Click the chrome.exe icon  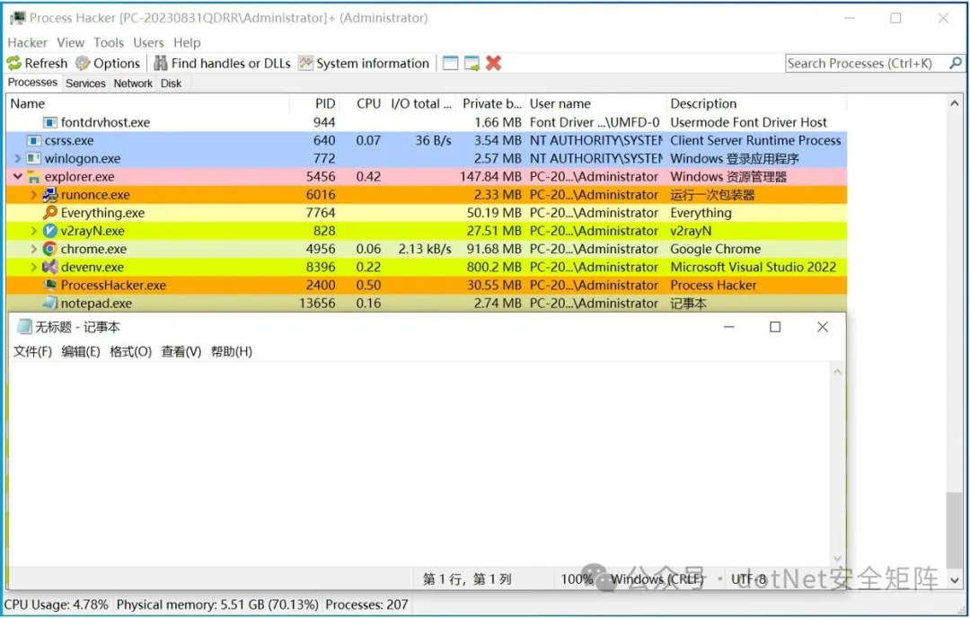(x=50, y=249)
